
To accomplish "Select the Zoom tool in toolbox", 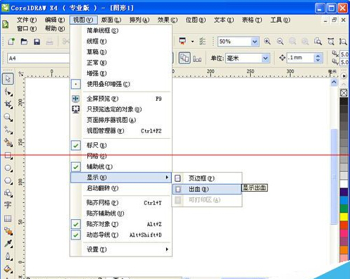I will (8, 117).
